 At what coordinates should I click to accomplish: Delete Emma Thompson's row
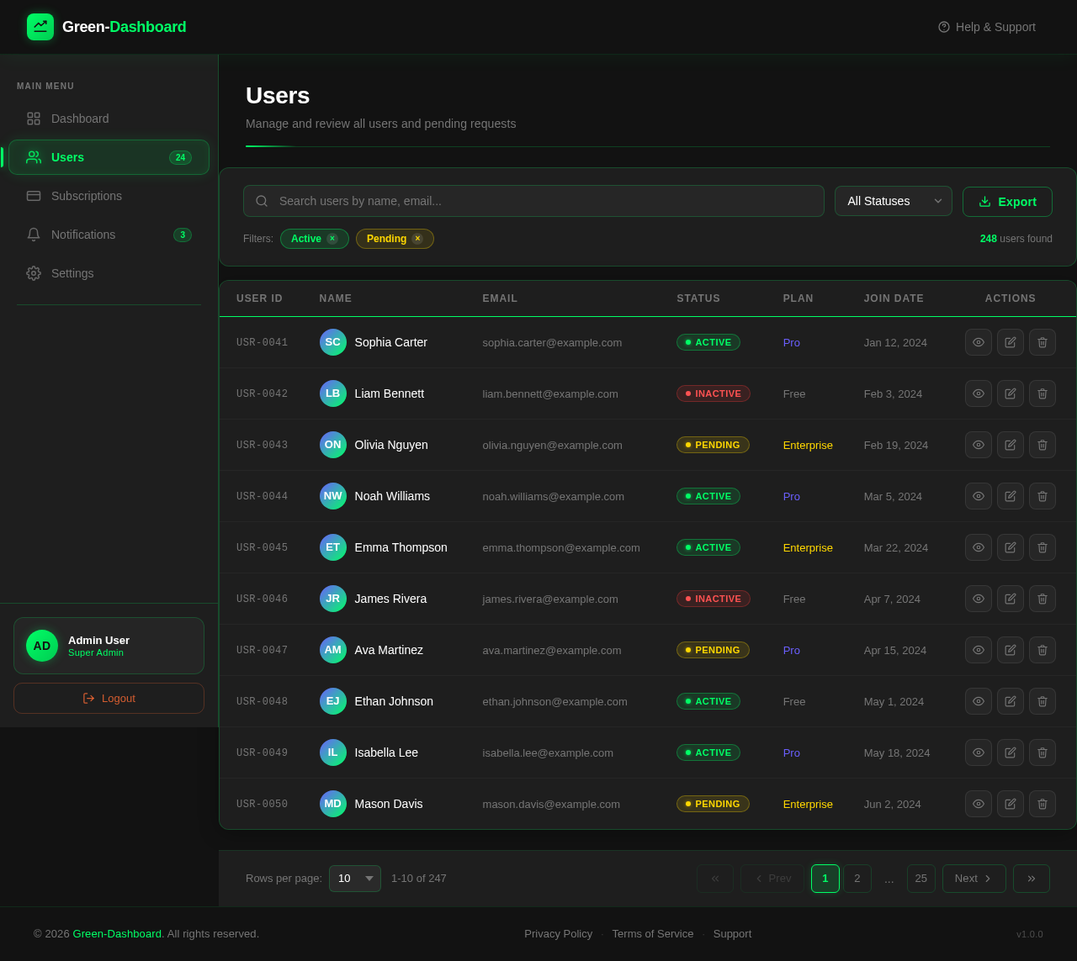pyautogui.click(x=1043, y=547)
